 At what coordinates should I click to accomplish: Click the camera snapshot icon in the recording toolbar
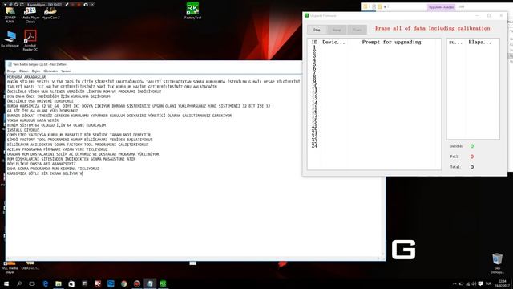coord(86,5)
